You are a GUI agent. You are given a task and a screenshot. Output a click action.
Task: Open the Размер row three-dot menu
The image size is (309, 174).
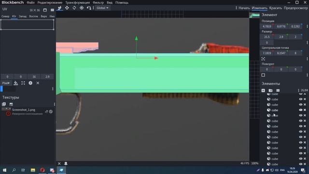tap(307, 43)
